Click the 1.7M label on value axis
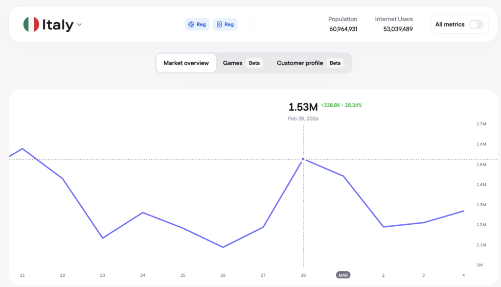 click(481, 124)
